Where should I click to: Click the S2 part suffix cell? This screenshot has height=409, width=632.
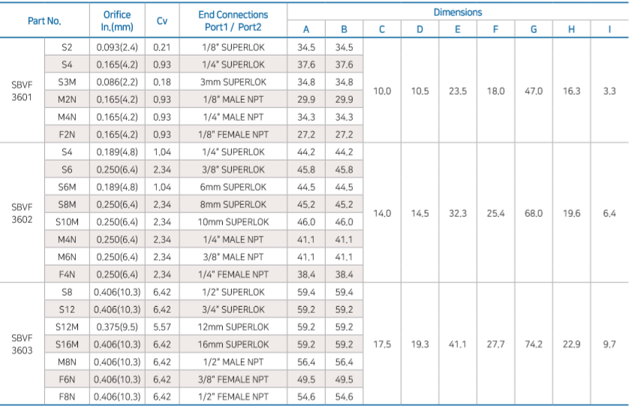[67, 47]
